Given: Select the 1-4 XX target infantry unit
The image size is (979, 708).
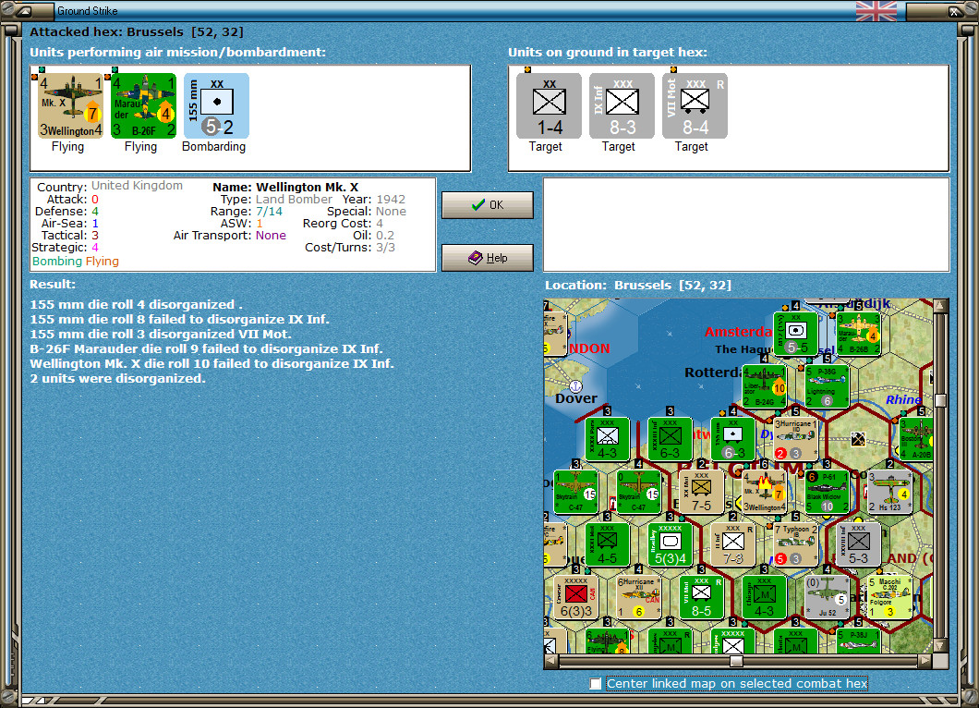Looking at the screenshot, I should pyautogui.click(x=549, y=105).
